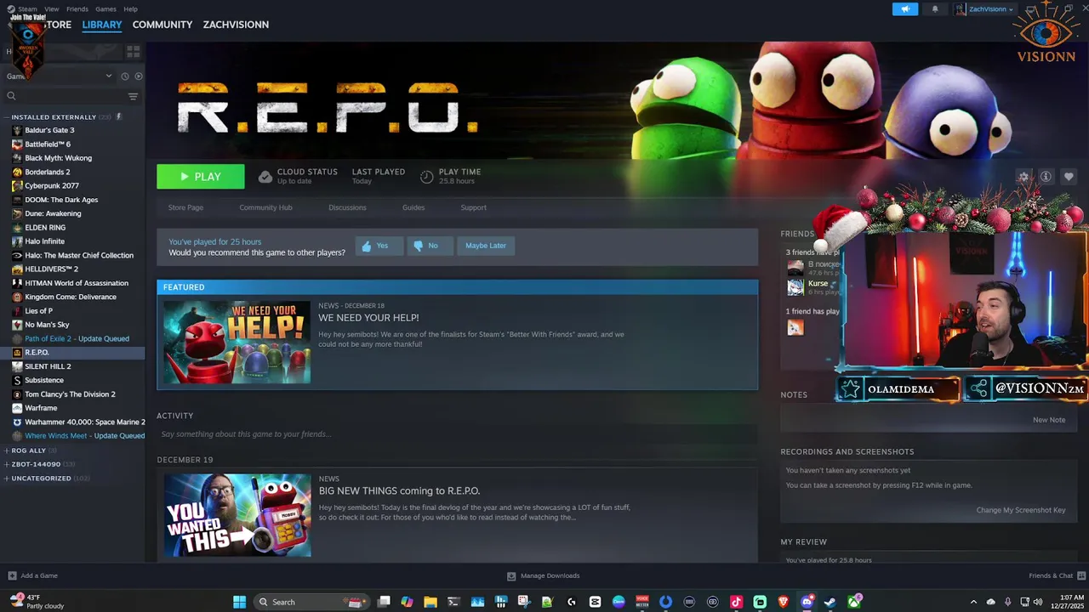Click the library search magnifier icon

(11, 96)
